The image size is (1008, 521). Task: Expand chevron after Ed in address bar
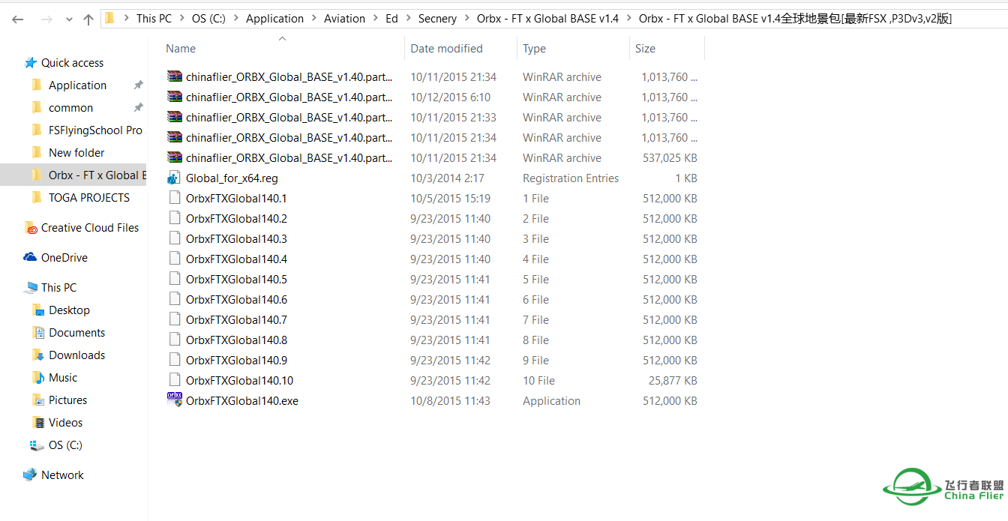tap(408, 19)
